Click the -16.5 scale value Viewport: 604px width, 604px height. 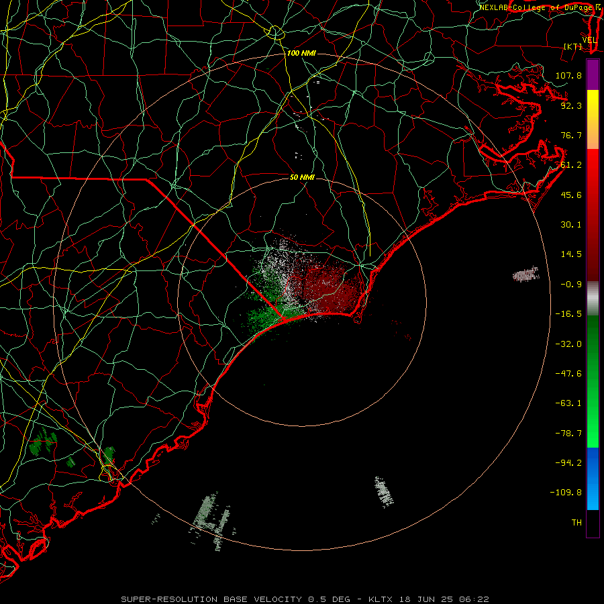(x=568, y=314)
